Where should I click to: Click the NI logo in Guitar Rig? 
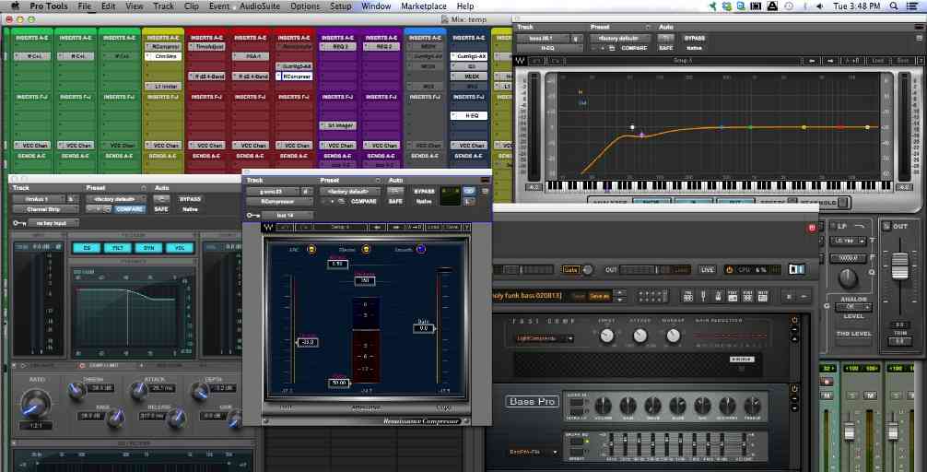796,269
